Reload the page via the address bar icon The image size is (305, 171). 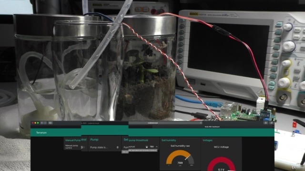click(201, 123)
